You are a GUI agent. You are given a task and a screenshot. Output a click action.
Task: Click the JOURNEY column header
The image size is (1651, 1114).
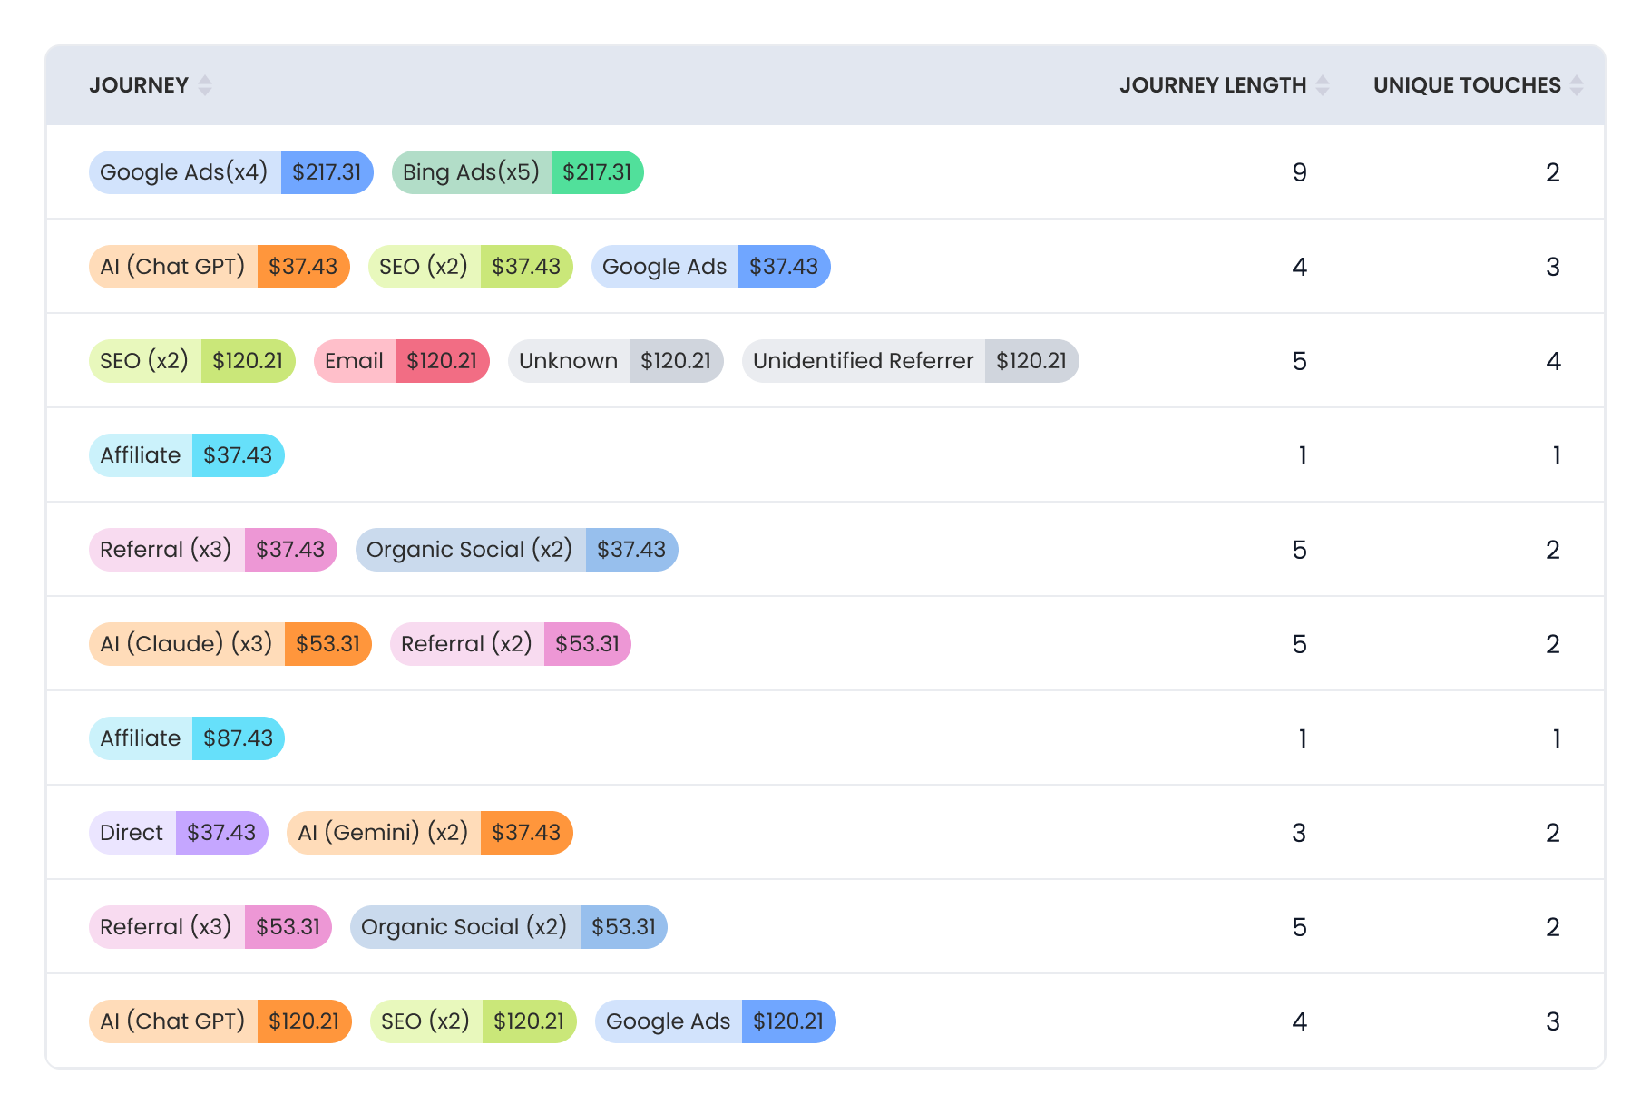click(x=139, y=85)
